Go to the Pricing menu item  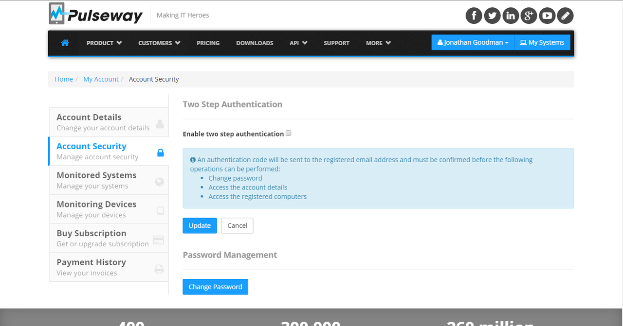point(208,43)
